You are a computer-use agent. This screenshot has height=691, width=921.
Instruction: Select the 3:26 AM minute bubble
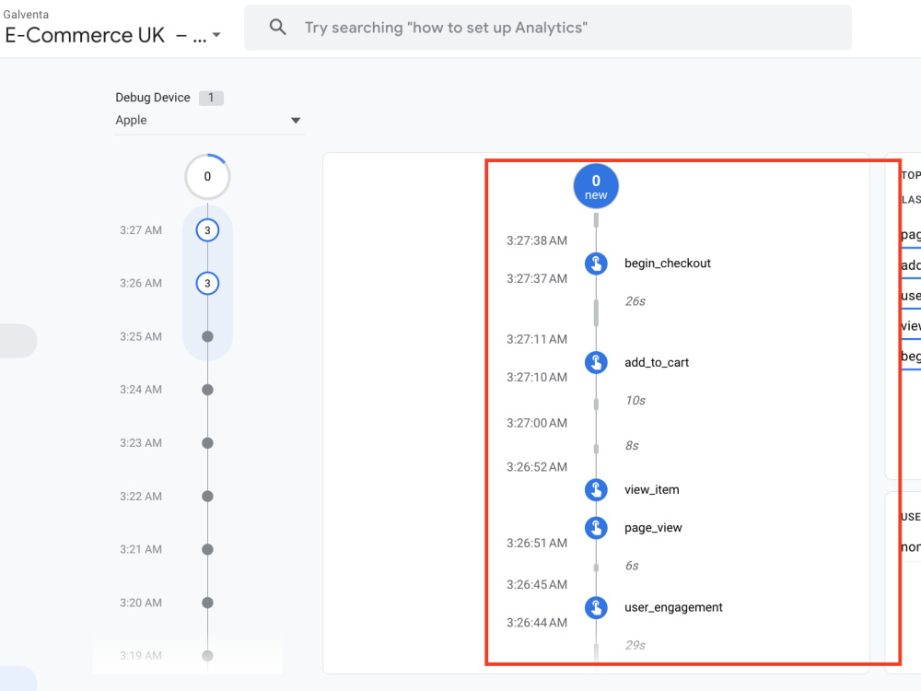[207, 283]
